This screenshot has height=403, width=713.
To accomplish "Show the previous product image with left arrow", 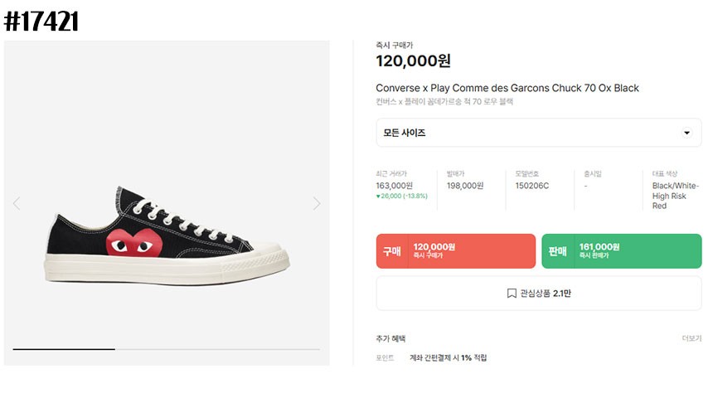I will [17, 203].
